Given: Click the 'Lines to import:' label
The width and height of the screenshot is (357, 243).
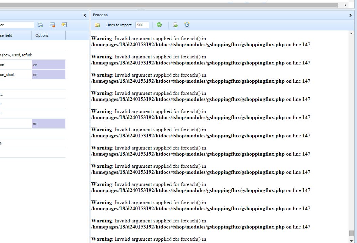Looking at the screenshot, I should tap(119, 25).
